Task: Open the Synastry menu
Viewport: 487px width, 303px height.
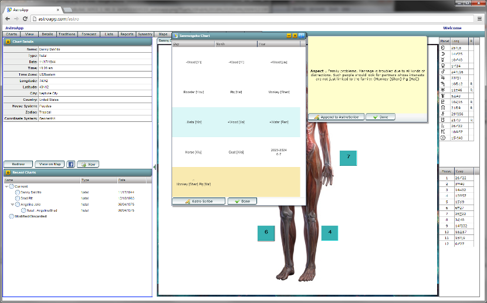Action: [146, 35]
